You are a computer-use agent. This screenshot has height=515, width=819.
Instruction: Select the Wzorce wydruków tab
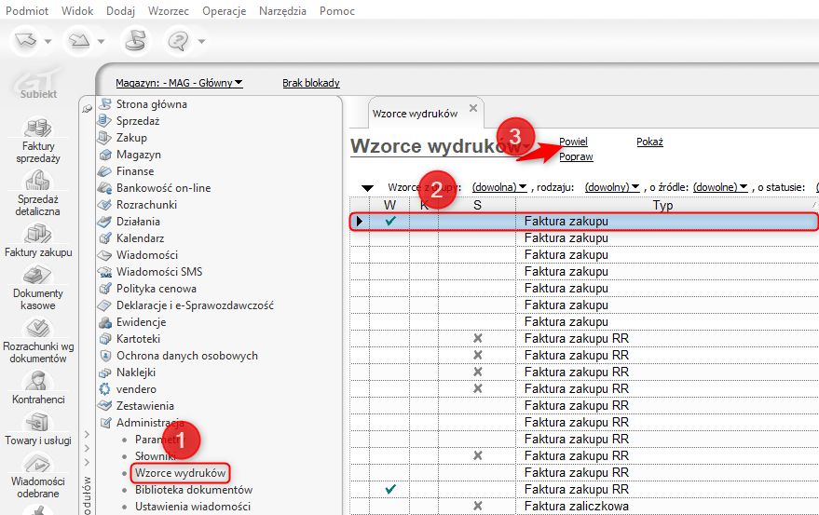(415, 114)
